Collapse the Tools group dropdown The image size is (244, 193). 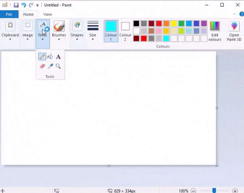[x=43, y=34]
